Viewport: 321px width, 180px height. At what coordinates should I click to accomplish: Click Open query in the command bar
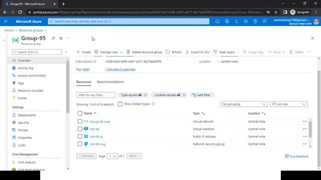point(224,52)
